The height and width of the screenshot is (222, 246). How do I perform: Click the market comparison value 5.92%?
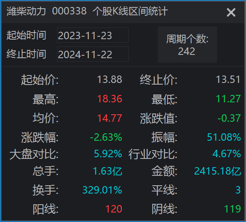(108, 154)
